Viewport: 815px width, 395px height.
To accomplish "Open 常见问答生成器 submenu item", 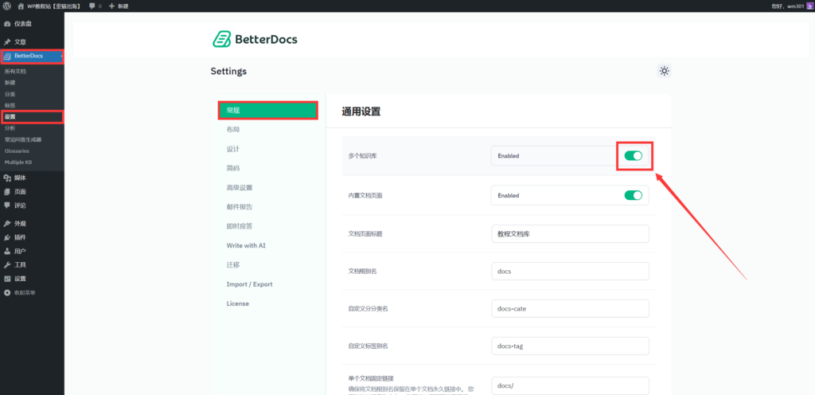I will pos(23,139).
